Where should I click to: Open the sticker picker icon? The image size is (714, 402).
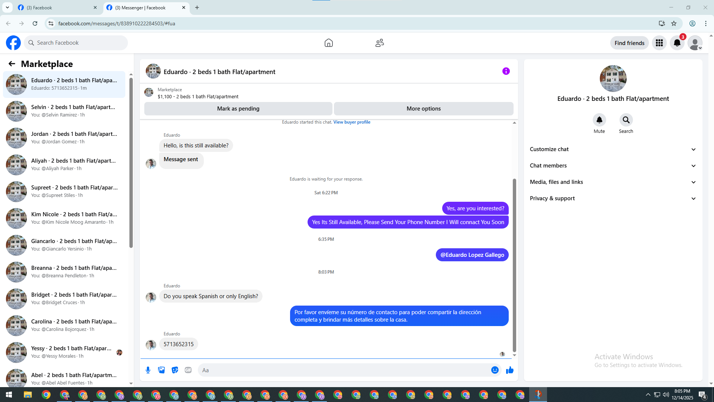point(175,370)
